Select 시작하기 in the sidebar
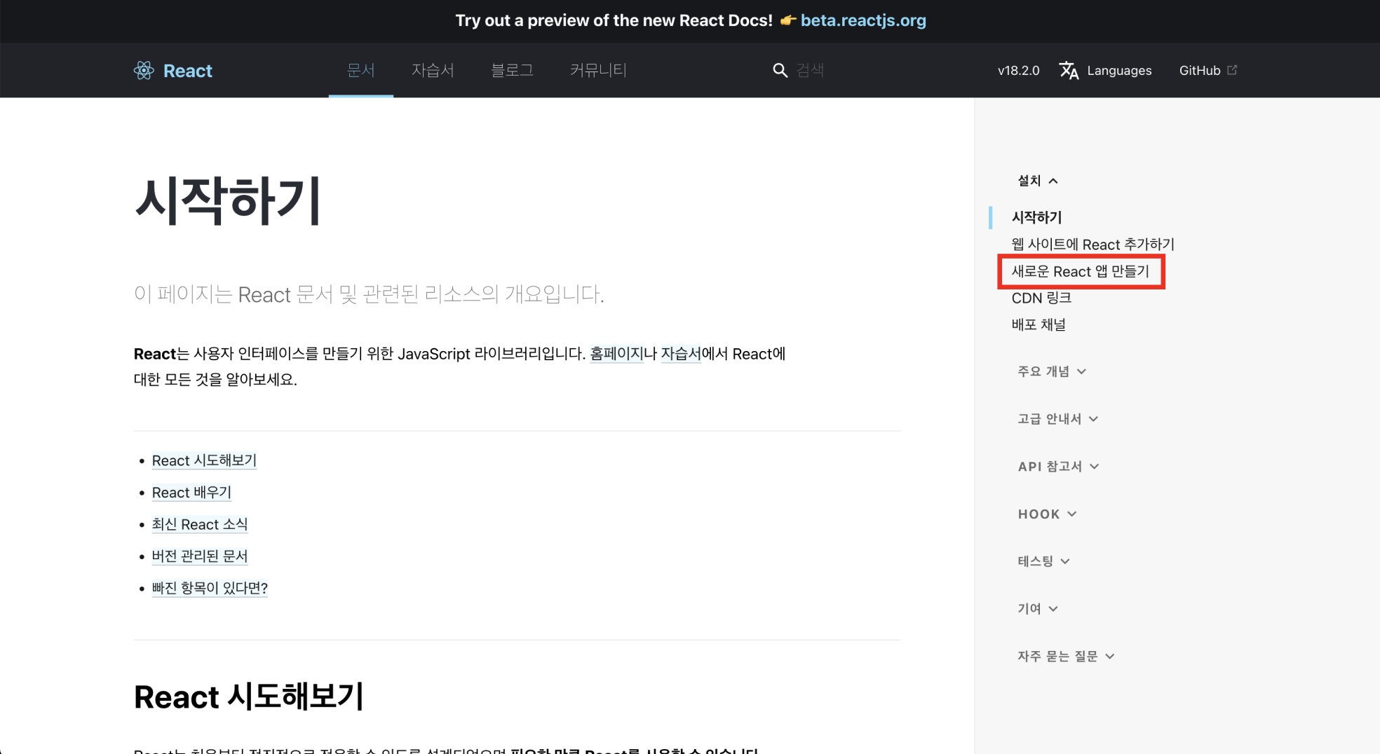 tap(1036, 217)
